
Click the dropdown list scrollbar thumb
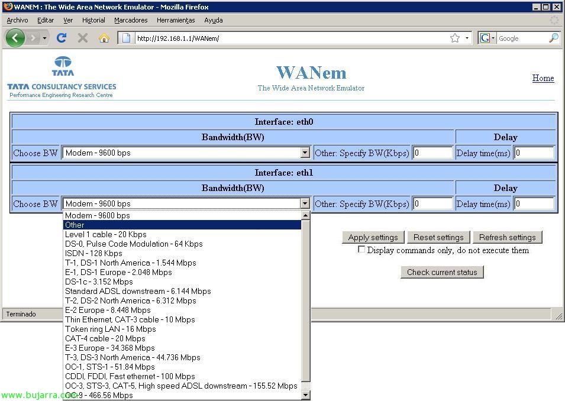[305, 301]
